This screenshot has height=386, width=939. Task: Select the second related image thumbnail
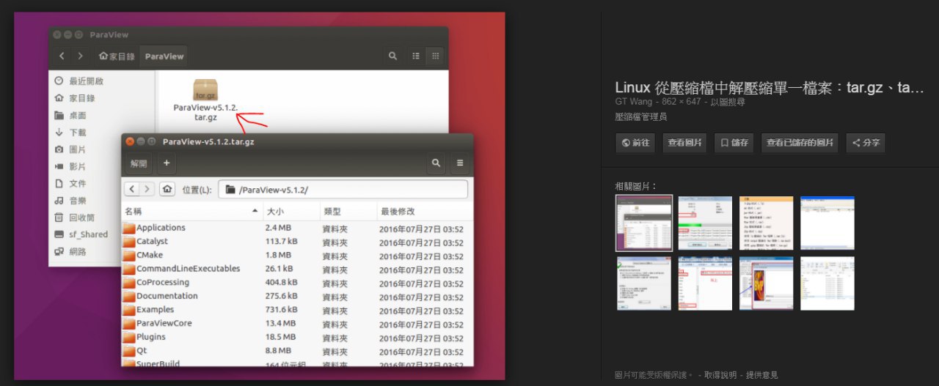[705, 223]
